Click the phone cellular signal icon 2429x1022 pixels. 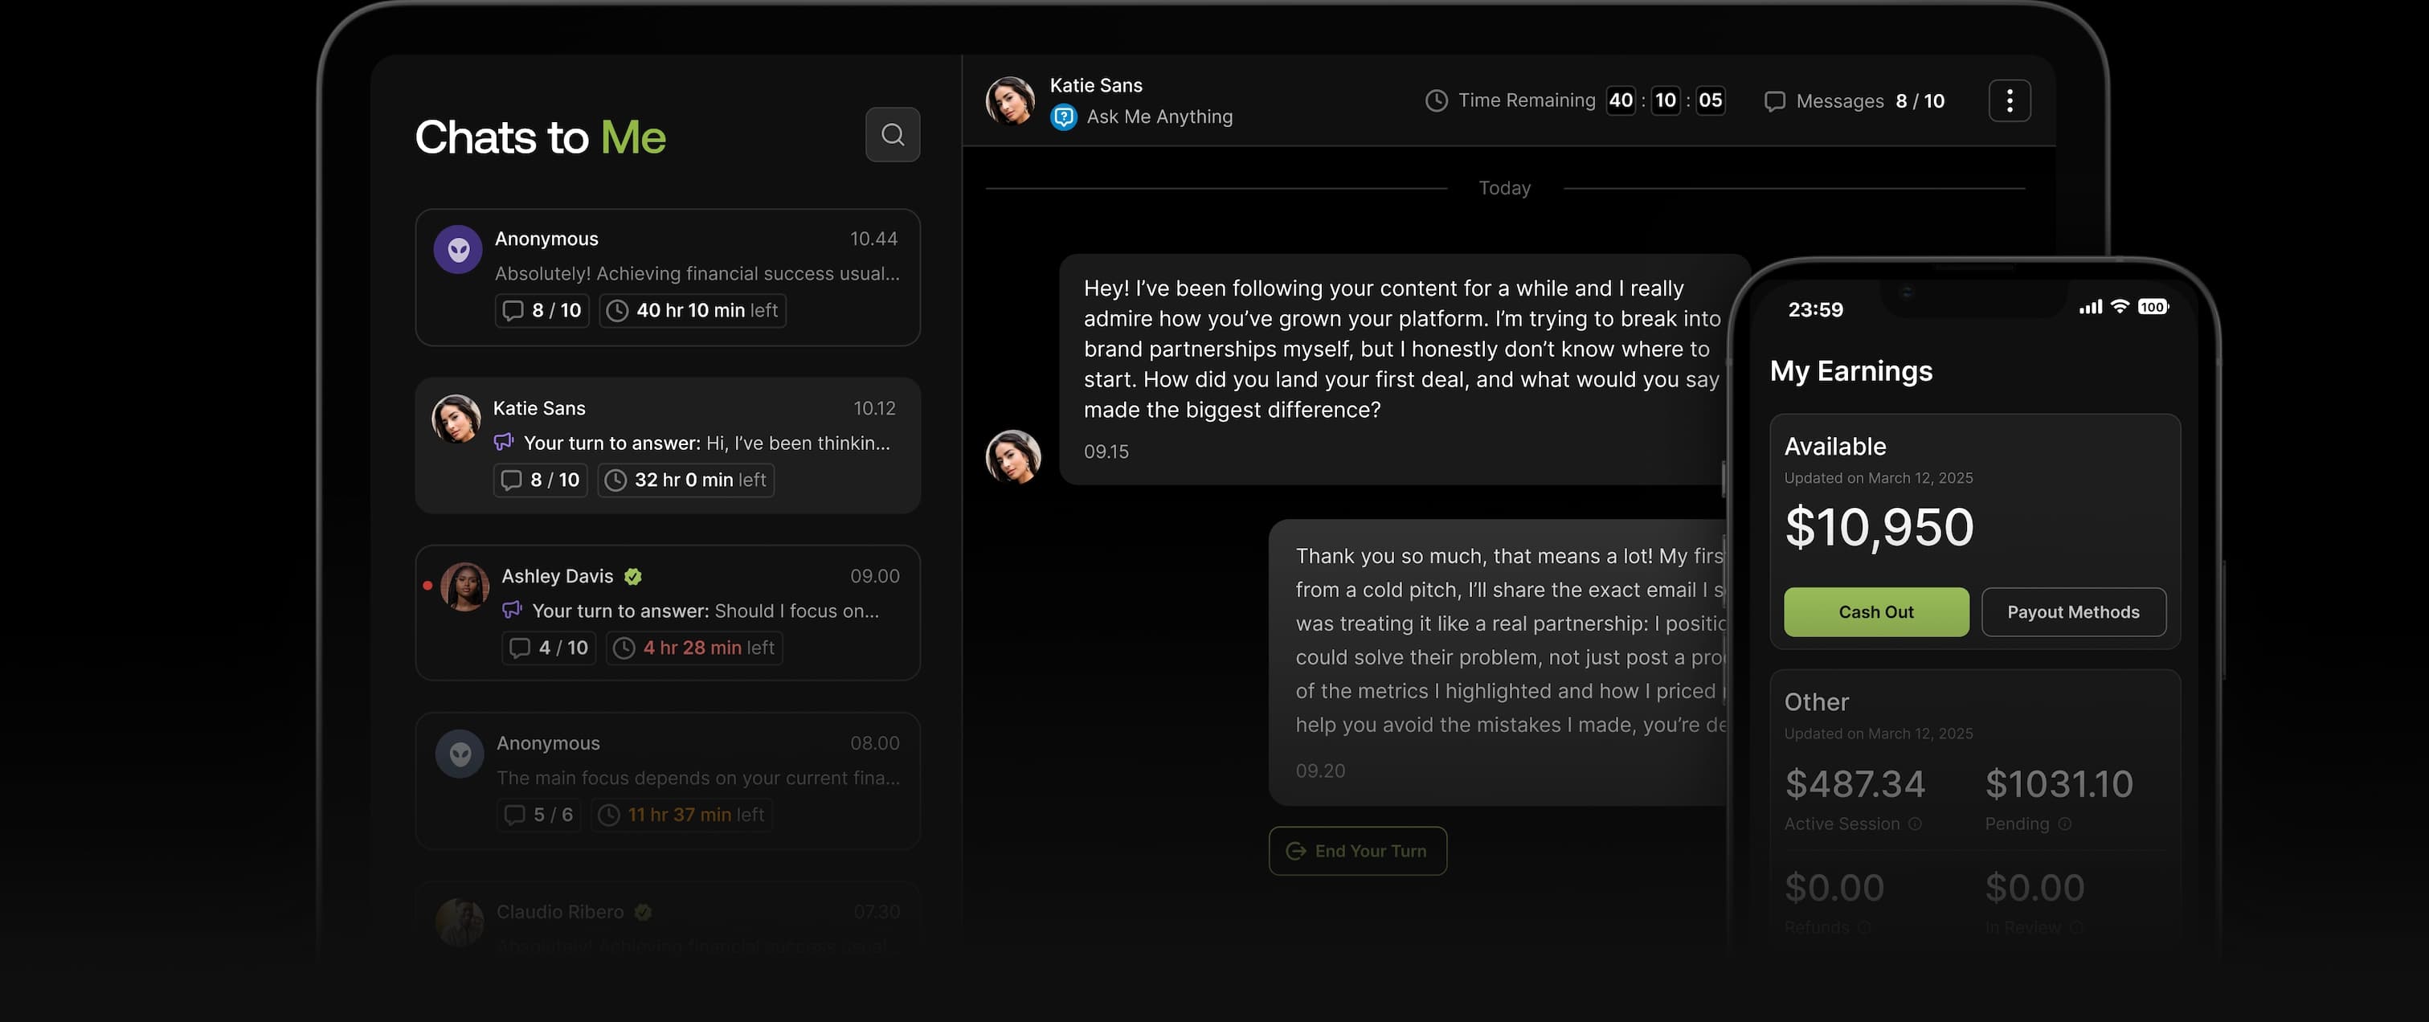[x=2091, y=306]
